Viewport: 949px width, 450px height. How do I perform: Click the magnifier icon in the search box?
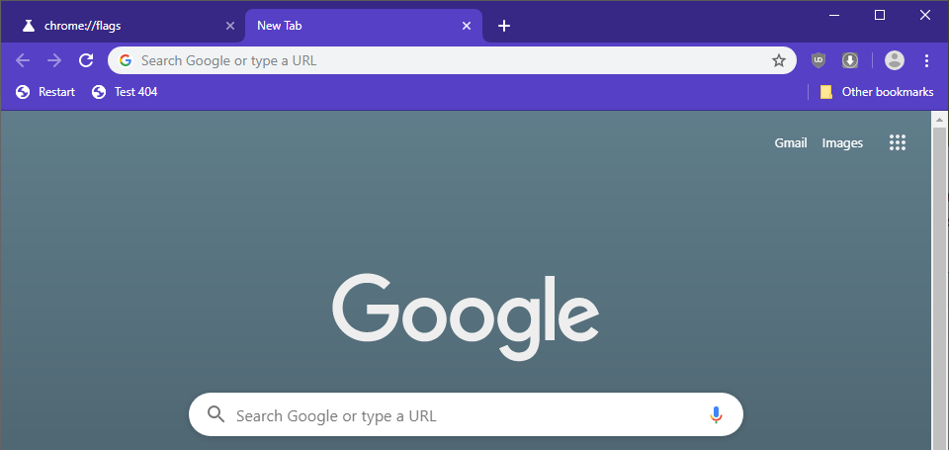216,414
